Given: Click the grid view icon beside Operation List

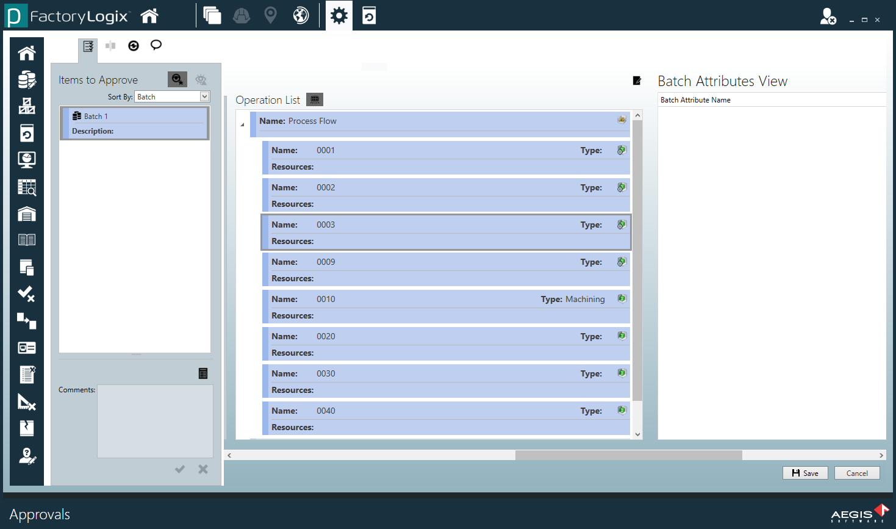Looking at the screenshot, I should pos(314,99).
